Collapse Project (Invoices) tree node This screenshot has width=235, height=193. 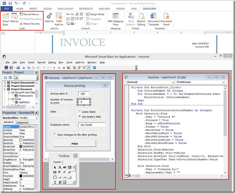pos(5,89)
